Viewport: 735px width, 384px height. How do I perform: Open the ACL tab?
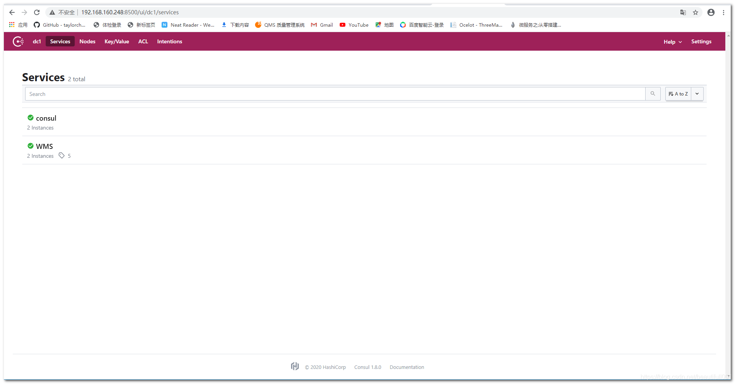[x=143, y=41]
